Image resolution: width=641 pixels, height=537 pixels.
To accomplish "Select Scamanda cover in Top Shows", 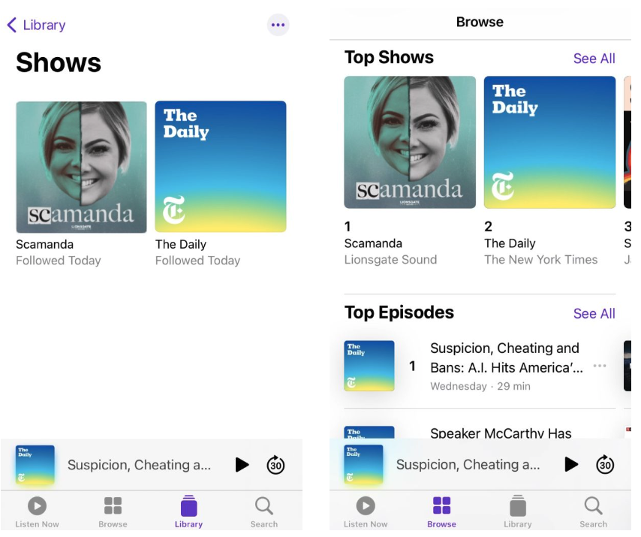I will 410,142.
